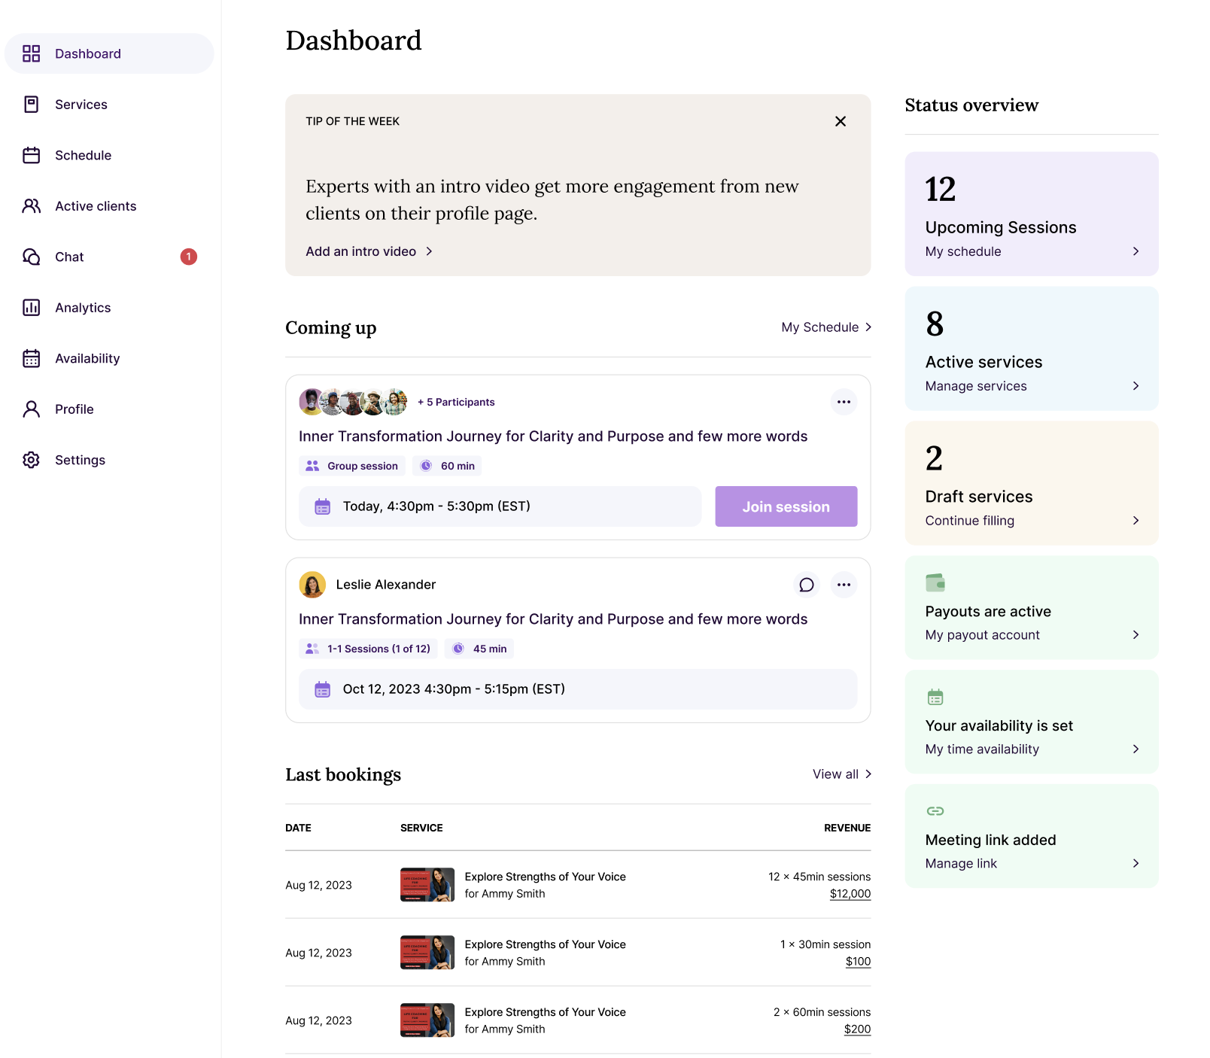Screen dimensions: 1210x1058
Task: Click the link icon in Meeting link card
Action: point(935,810)
